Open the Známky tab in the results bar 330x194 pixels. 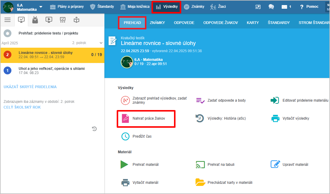[157, 22]
